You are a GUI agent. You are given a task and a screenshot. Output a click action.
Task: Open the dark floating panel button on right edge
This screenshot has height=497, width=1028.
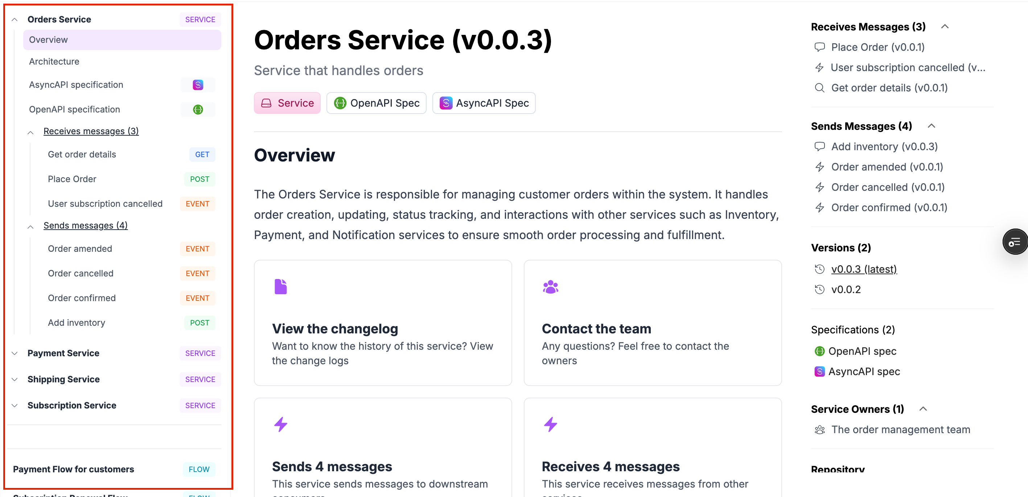[x=1015, y=242]
